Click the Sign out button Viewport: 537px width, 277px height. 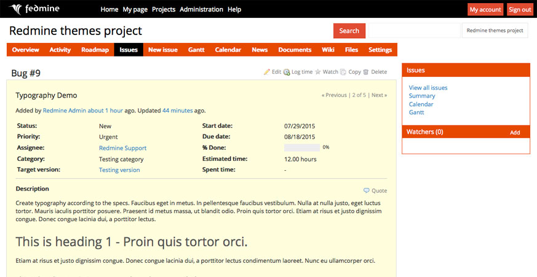click(520, 10)
